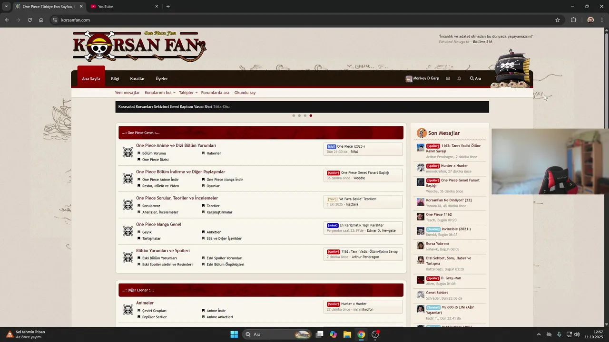Open the Üyeler navigation tab

(x=162, y=78)
